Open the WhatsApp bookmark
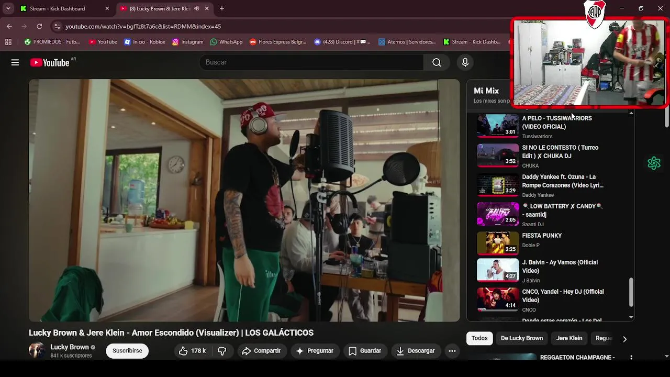 point(226,42)
